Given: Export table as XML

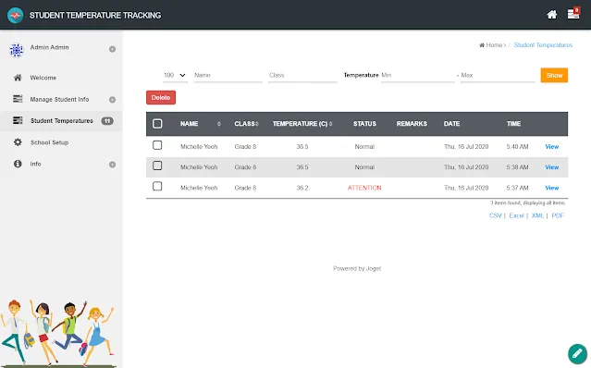Looking at the screenshot, I should click(537, 215).
